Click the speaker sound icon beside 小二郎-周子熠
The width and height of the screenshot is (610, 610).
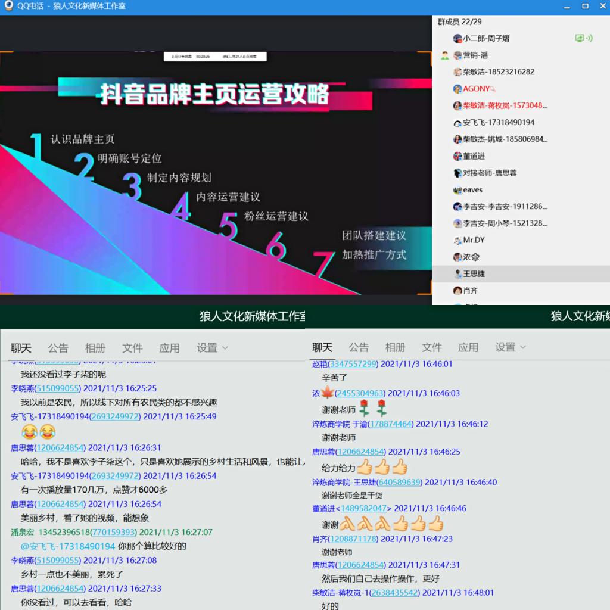589,38
